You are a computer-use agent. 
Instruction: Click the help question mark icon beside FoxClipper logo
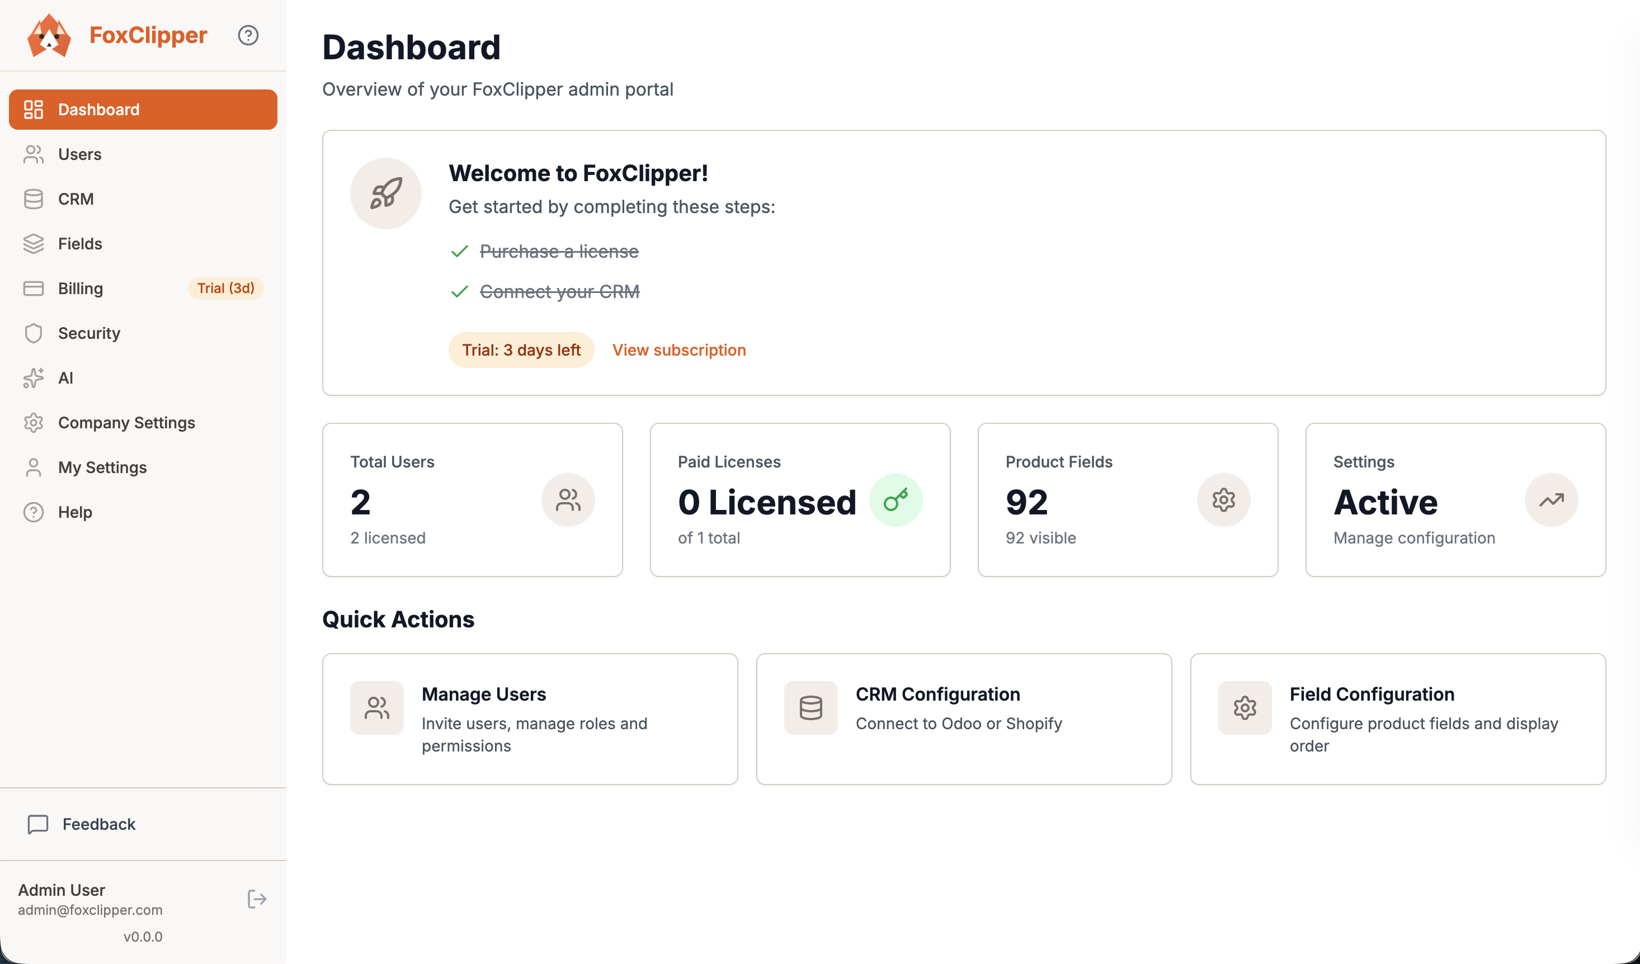pos(248,35)
